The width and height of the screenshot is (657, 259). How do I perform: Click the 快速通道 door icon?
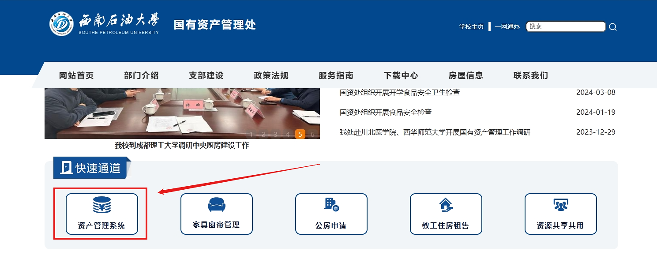point(66,168)
